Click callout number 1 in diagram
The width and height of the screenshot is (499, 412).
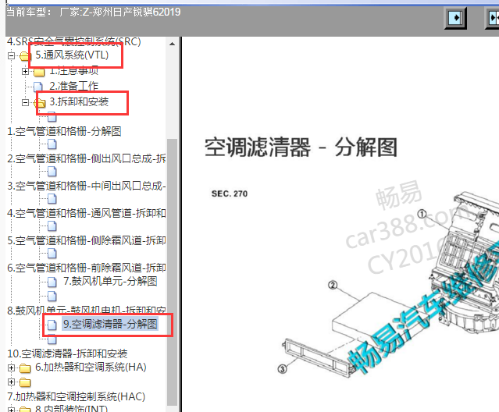422,214
